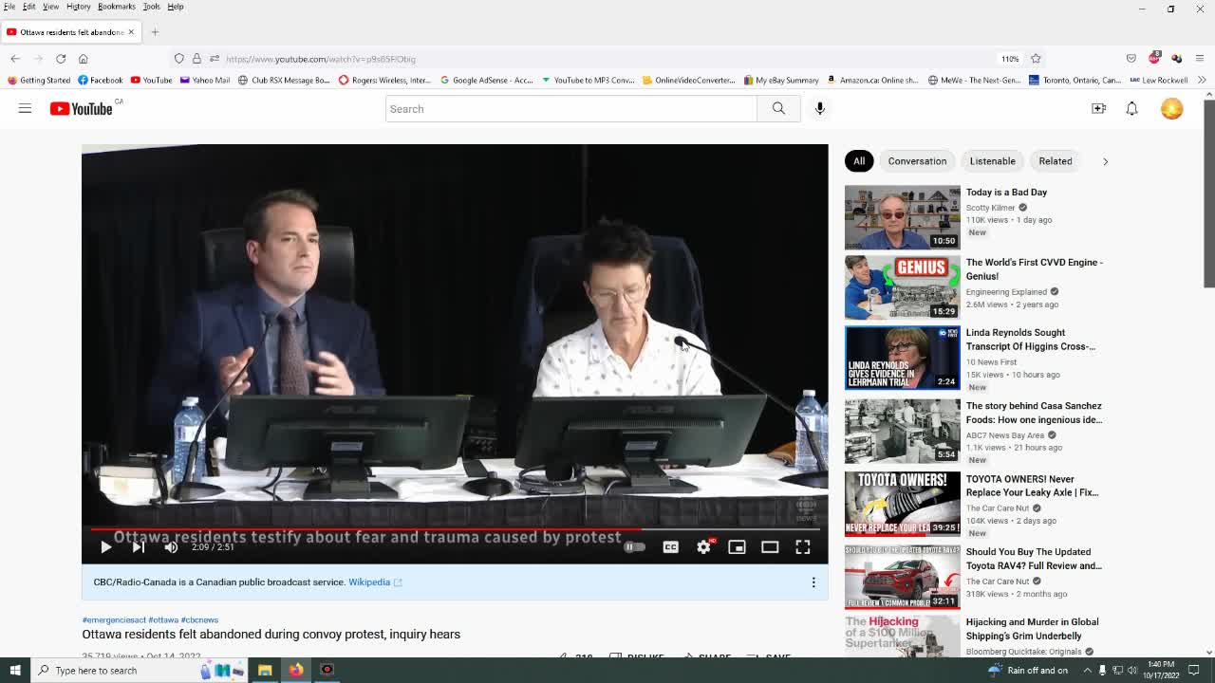Open a new browser tab plus
The image size is (1215, 683).
[x=155, y=32]
